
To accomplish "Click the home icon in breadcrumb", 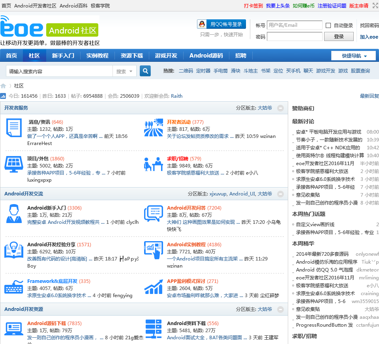I will point(3,86).
